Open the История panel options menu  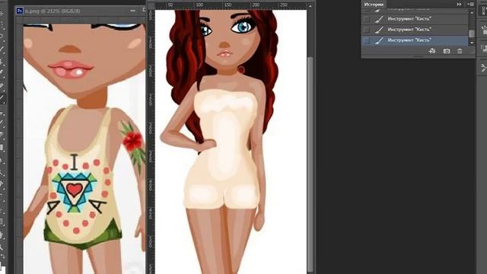[x=470, y=5]
